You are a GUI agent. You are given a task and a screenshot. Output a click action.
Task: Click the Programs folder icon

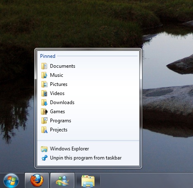pos(44,121)
